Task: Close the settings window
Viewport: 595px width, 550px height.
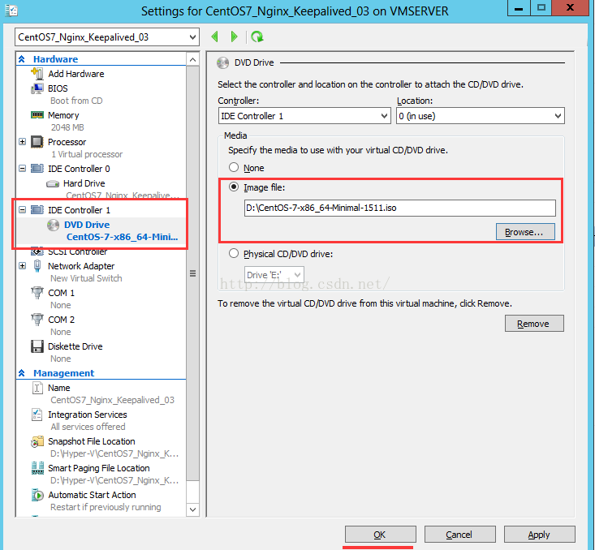Action: point(571,7)
